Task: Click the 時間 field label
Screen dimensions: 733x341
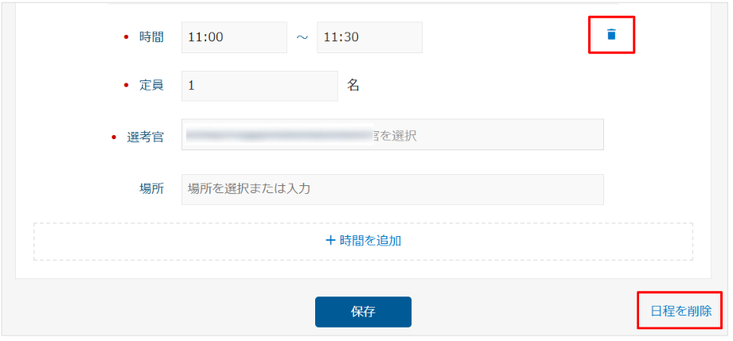Action: coord(151,37)
